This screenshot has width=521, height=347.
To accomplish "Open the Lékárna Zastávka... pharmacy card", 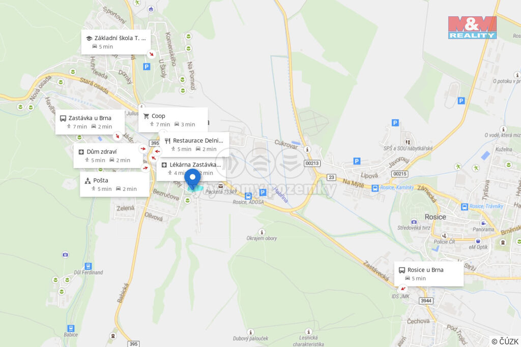I will (191, 169).
